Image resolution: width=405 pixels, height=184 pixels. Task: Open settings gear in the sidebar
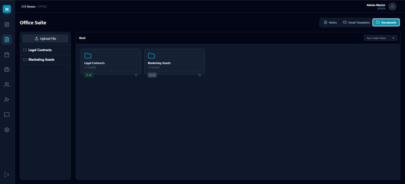click(x=7, y=130)
